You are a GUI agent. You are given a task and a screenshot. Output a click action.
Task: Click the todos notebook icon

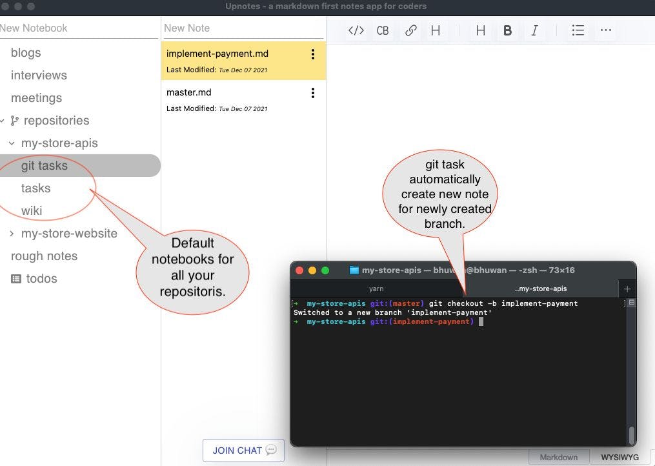pyautogui.click(x=16, y=278)
